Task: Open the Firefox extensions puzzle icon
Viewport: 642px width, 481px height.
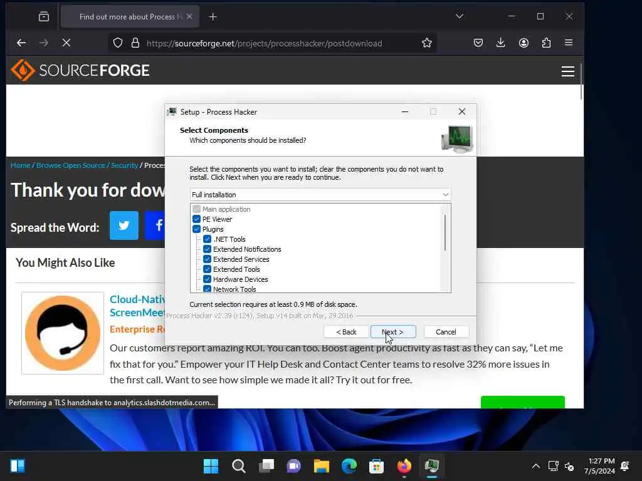Action: coord(546,43)
